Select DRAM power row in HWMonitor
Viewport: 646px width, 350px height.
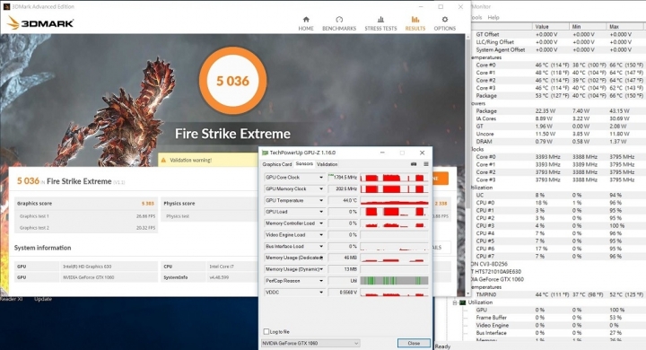pyautogui.click(x=558, y=142)
